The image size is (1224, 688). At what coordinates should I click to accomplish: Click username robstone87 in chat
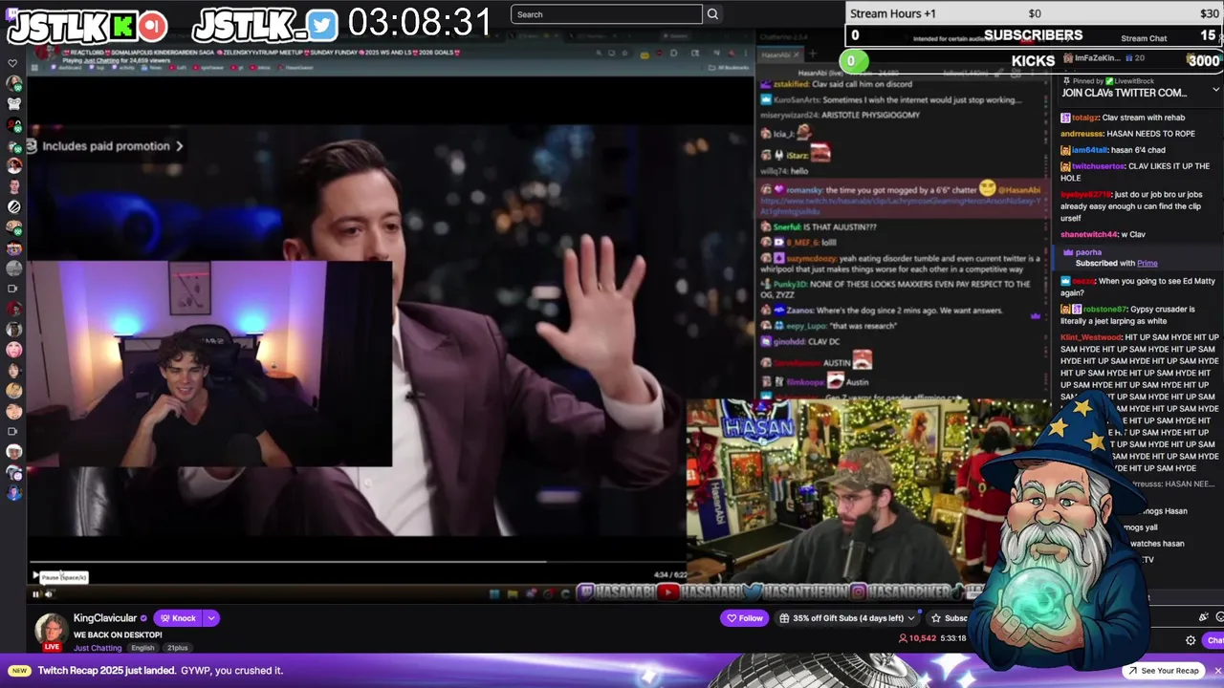pyautogui.click(x=1104, y=310)
